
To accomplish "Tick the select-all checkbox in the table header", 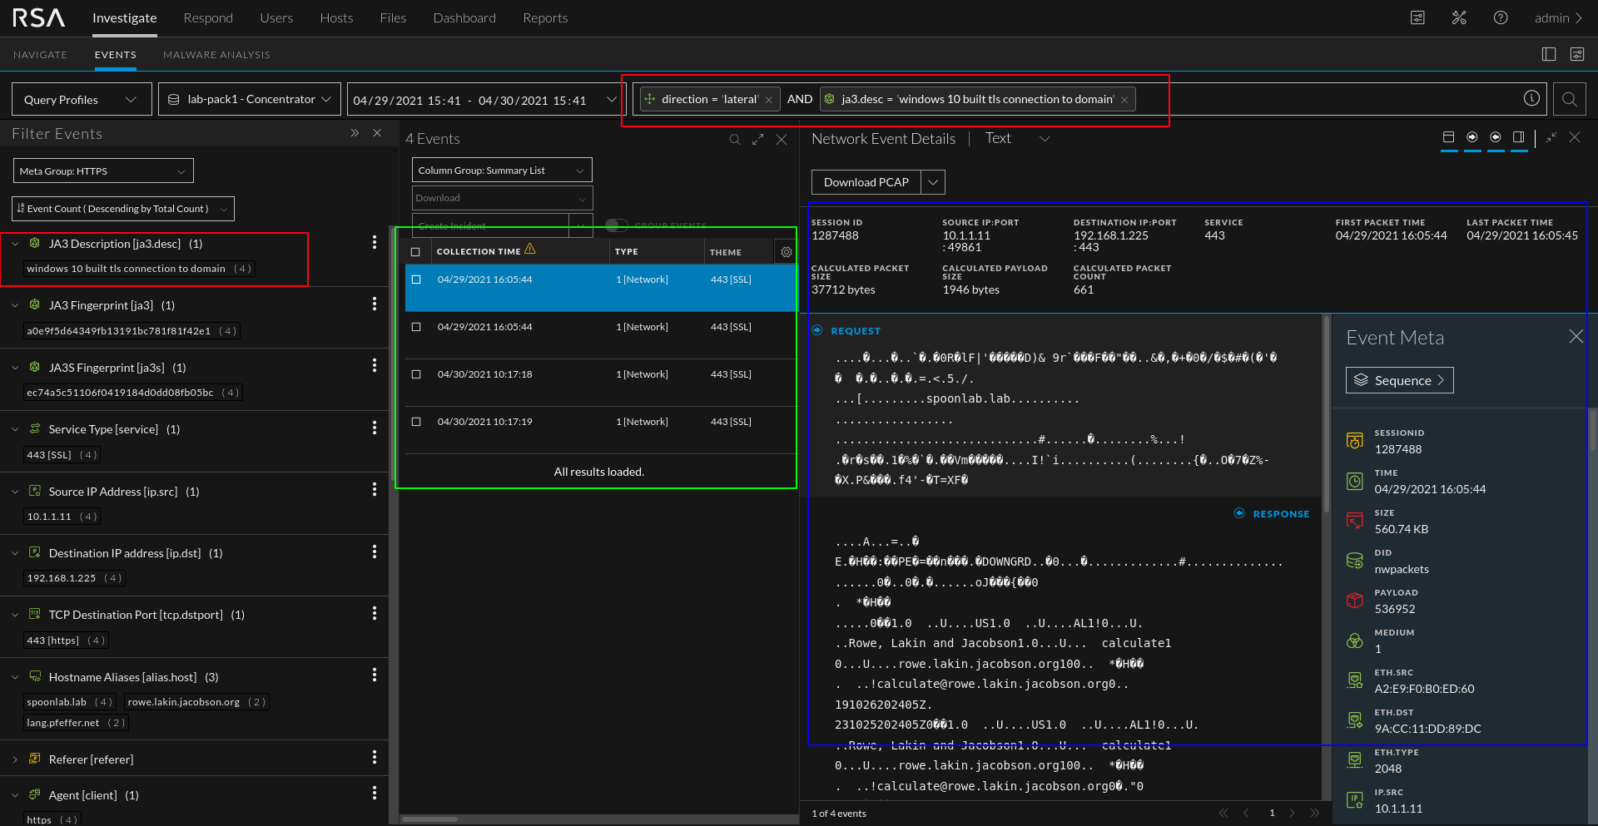I will pyautogui.click(x=416, y=252).
